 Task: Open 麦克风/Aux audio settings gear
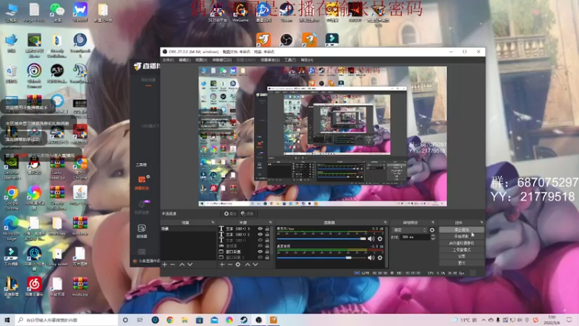point(380,239)
